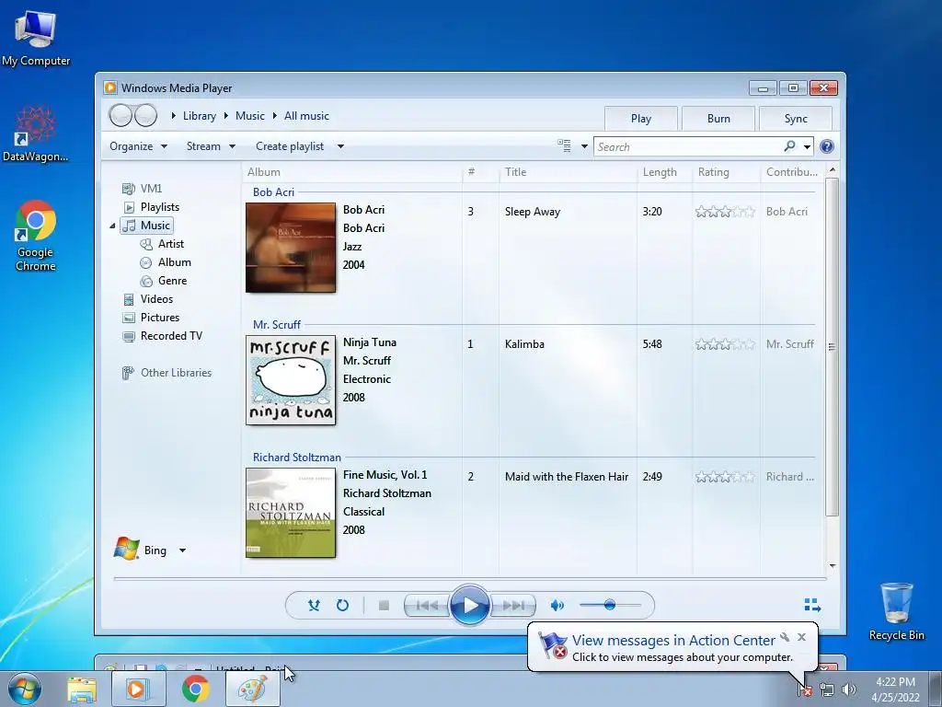Open the Play tab
Viewport: 942px width, 707px height.
pyautogui.click(x=641, y=119)
